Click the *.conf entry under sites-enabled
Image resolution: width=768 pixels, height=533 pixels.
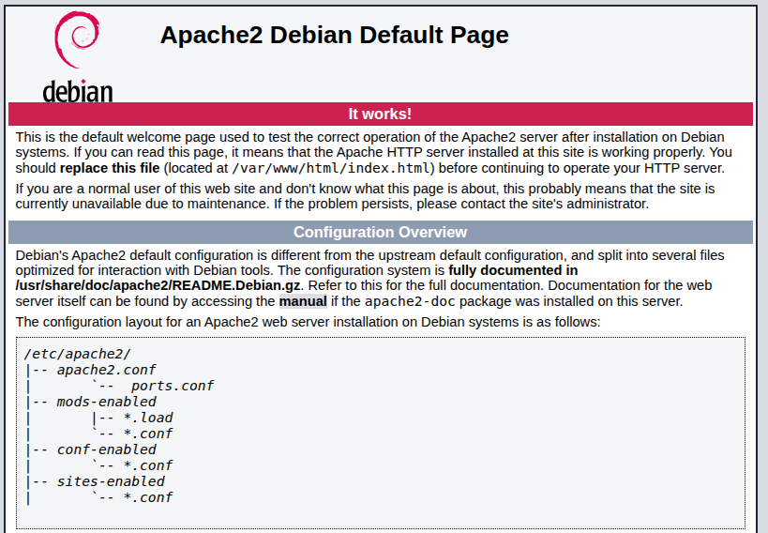tap(148, 497)
